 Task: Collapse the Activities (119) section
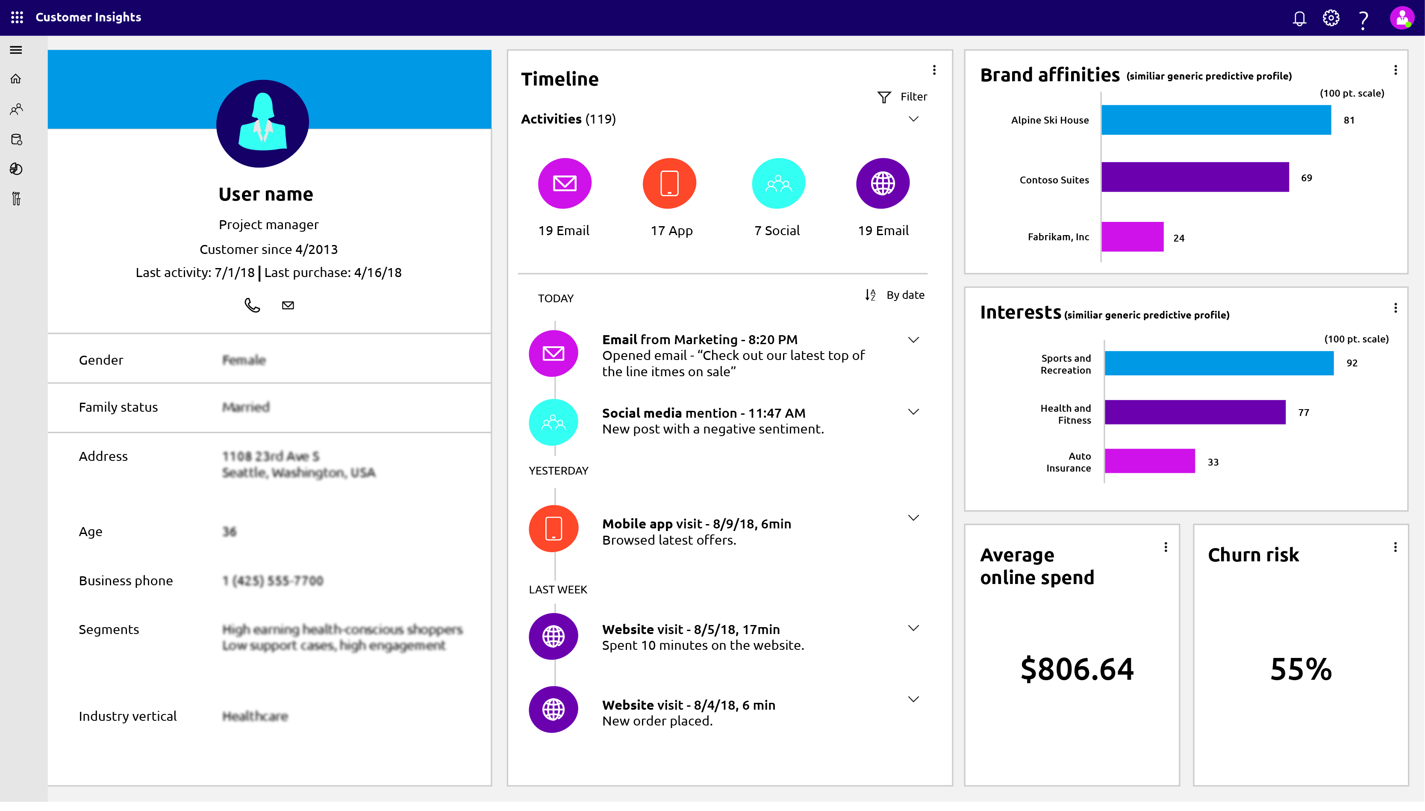[913, 119]
